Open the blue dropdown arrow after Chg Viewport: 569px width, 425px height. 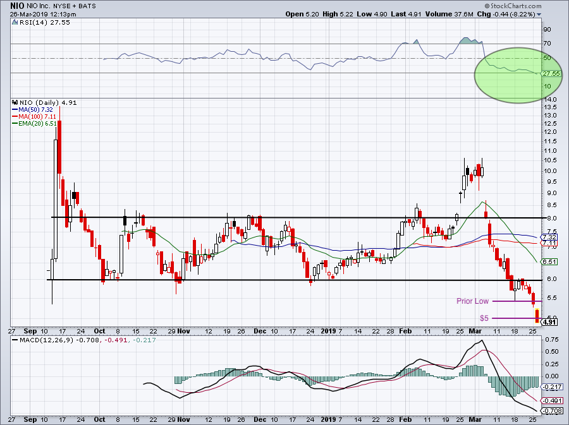pyautogui.click(x=539, y=15)
